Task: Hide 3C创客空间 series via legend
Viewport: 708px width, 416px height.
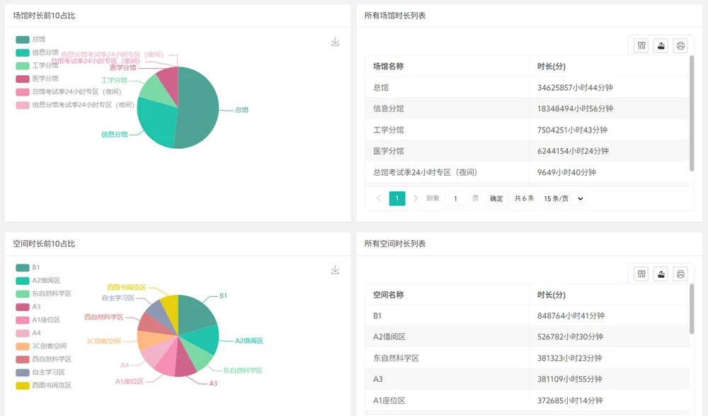Action: [41, 347]
